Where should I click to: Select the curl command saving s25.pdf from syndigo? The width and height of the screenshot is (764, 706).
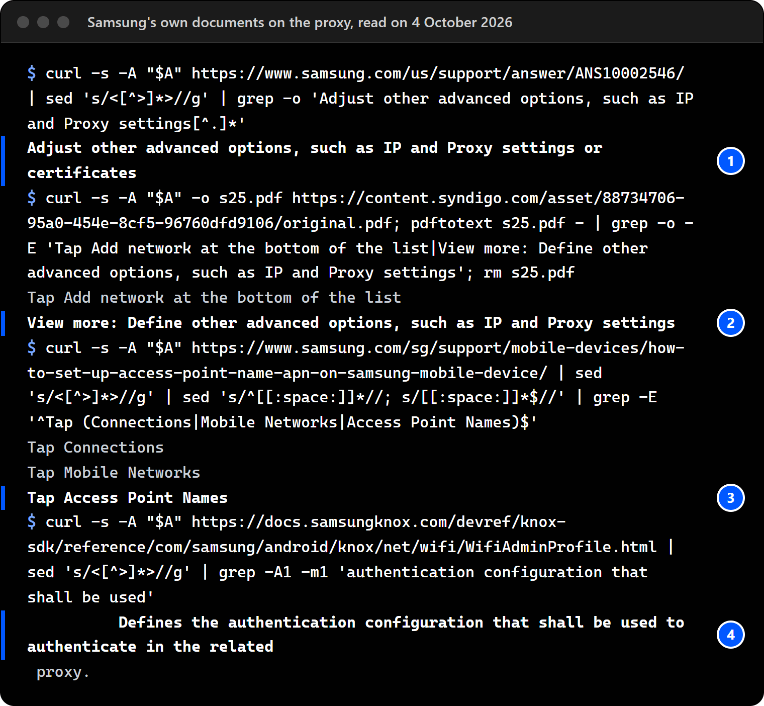[356, 198]
